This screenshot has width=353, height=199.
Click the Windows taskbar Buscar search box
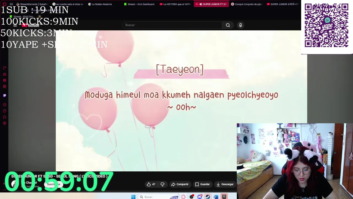pyautogui.click(x=159, y=197)
